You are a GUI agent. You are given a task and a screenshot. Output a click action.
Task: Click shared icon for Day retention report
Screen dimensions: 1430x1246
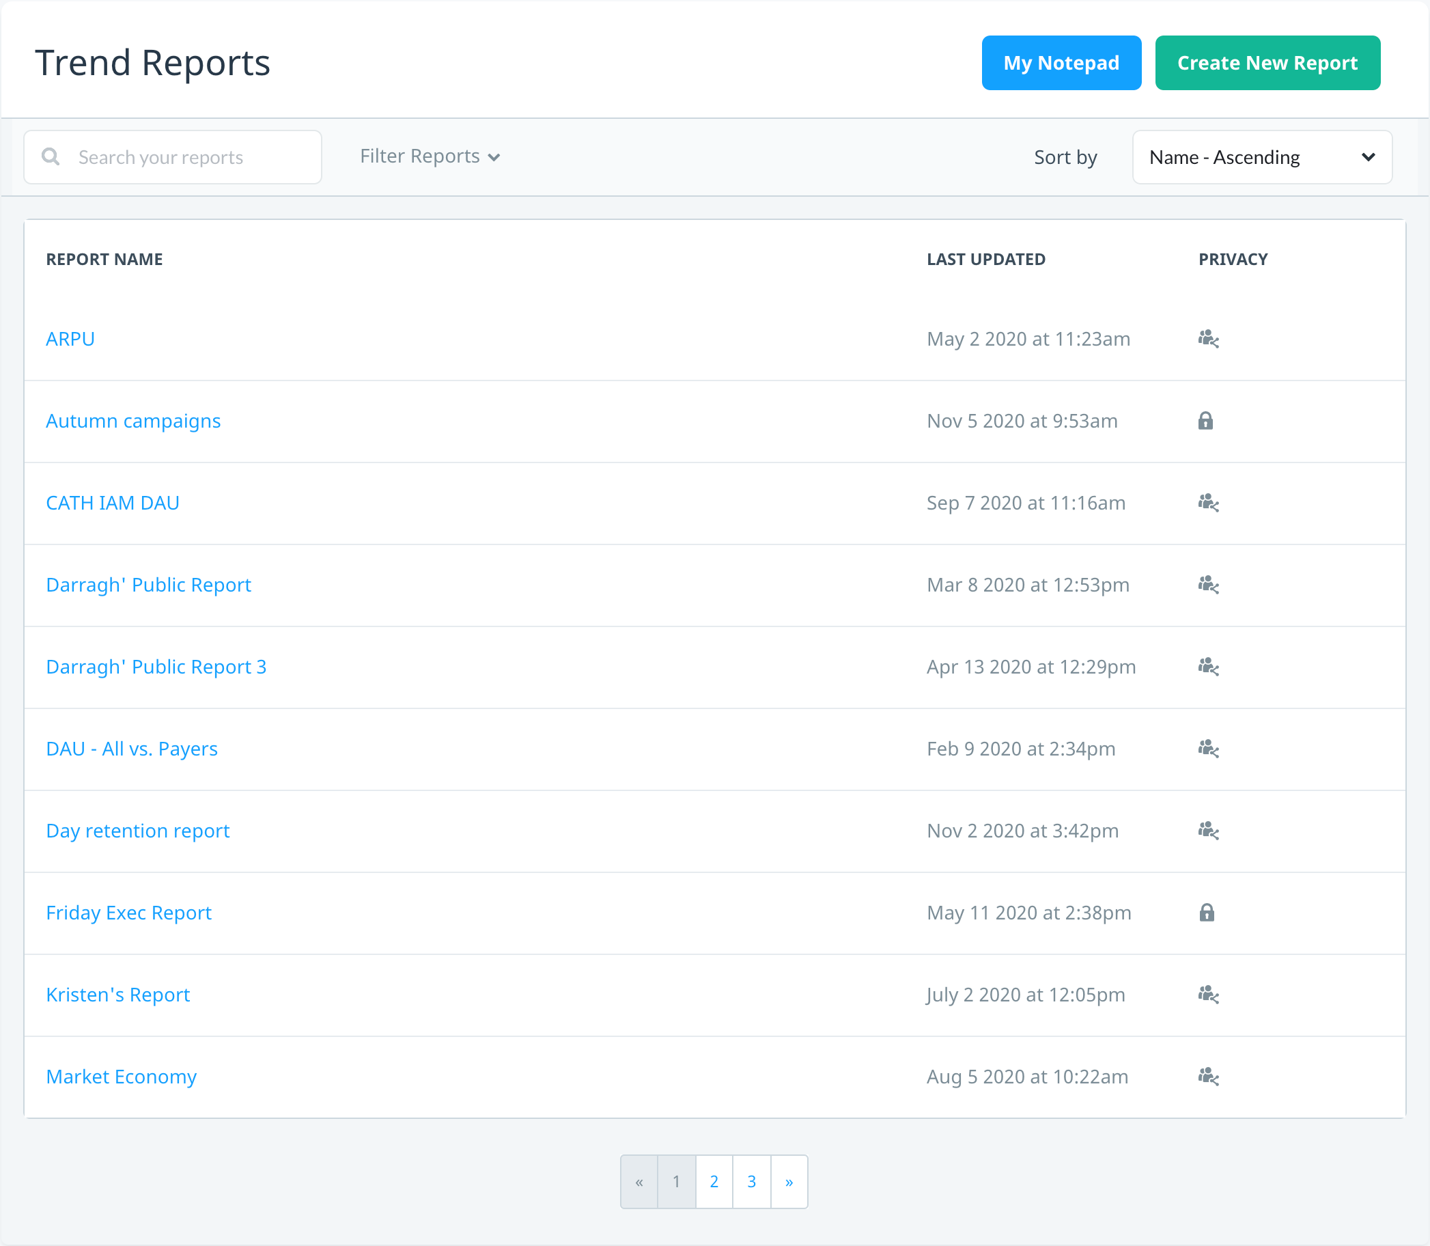click(1208, 831)
